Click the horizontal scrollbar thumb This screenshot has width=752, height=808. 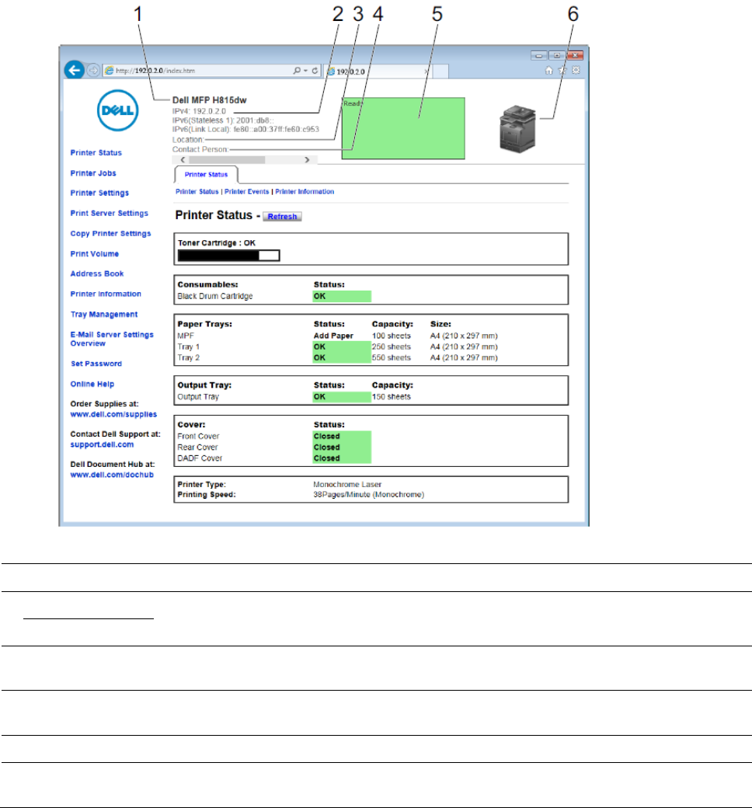(x=227, y=160)
